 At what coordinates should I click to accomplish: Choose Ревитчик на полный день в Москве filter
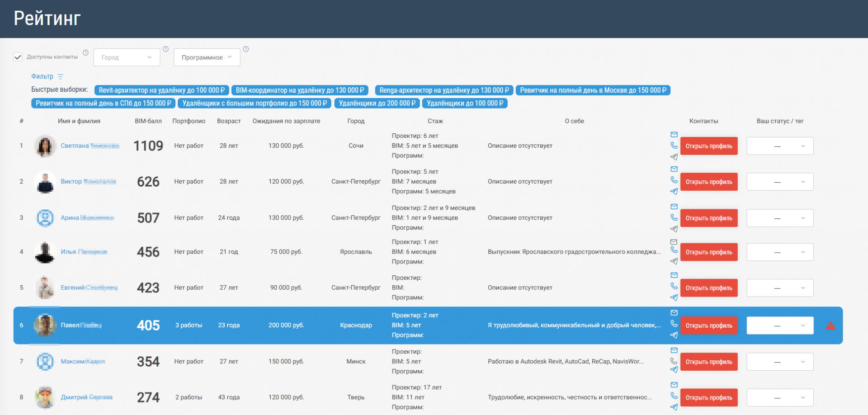(593, 90)
